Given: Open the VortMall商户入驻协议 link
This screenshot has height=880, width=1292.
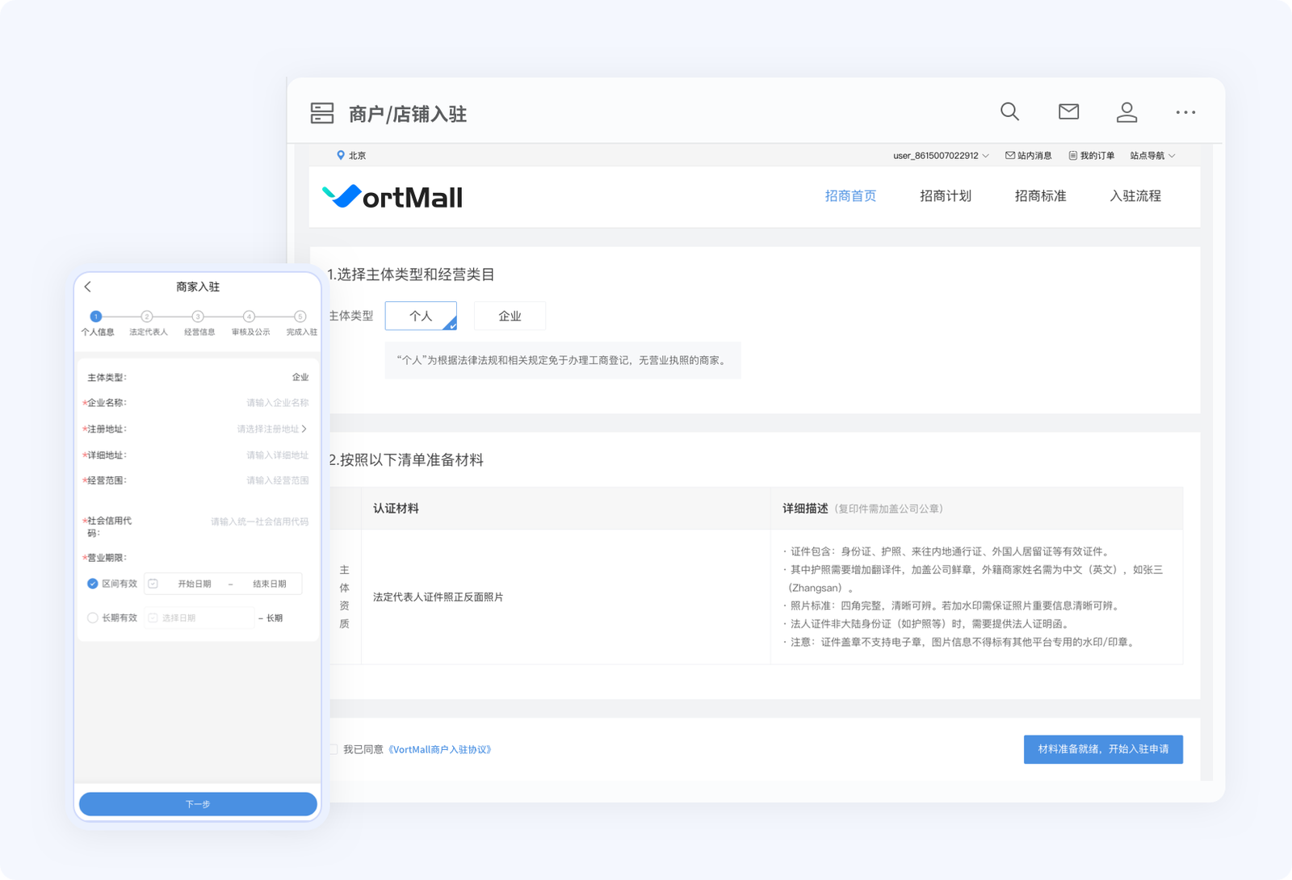Looking at the screenshot, I should (440, 750).
